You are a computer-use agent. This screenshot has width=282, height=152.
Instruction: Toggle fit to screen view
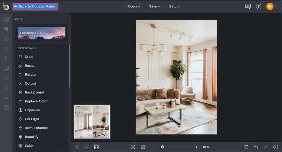point(133,147)
